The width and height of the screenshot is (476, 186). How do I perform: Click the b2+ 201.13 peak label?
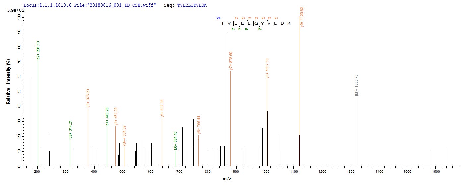(x=38, y=50)
